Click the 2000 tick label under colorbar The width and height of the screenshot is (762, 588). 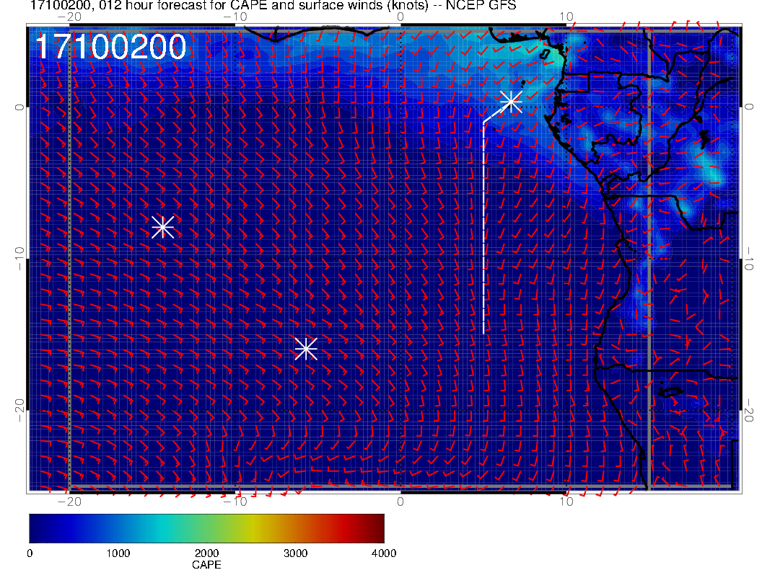206,553
